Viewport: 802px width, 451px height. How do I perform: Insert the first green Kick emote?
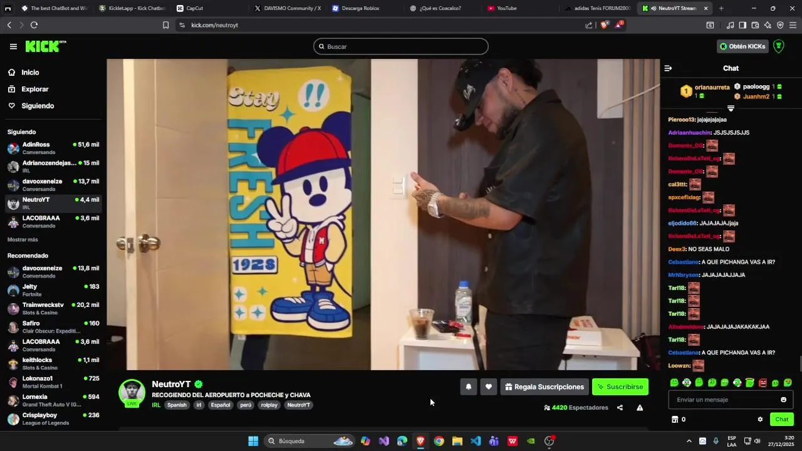674,383
